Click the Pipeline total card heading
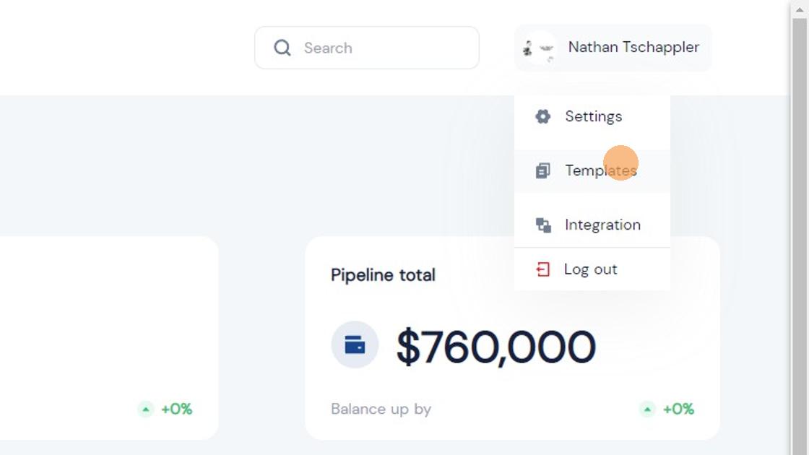The height and width of the screenshot is (455, 809). coord(383,275)
